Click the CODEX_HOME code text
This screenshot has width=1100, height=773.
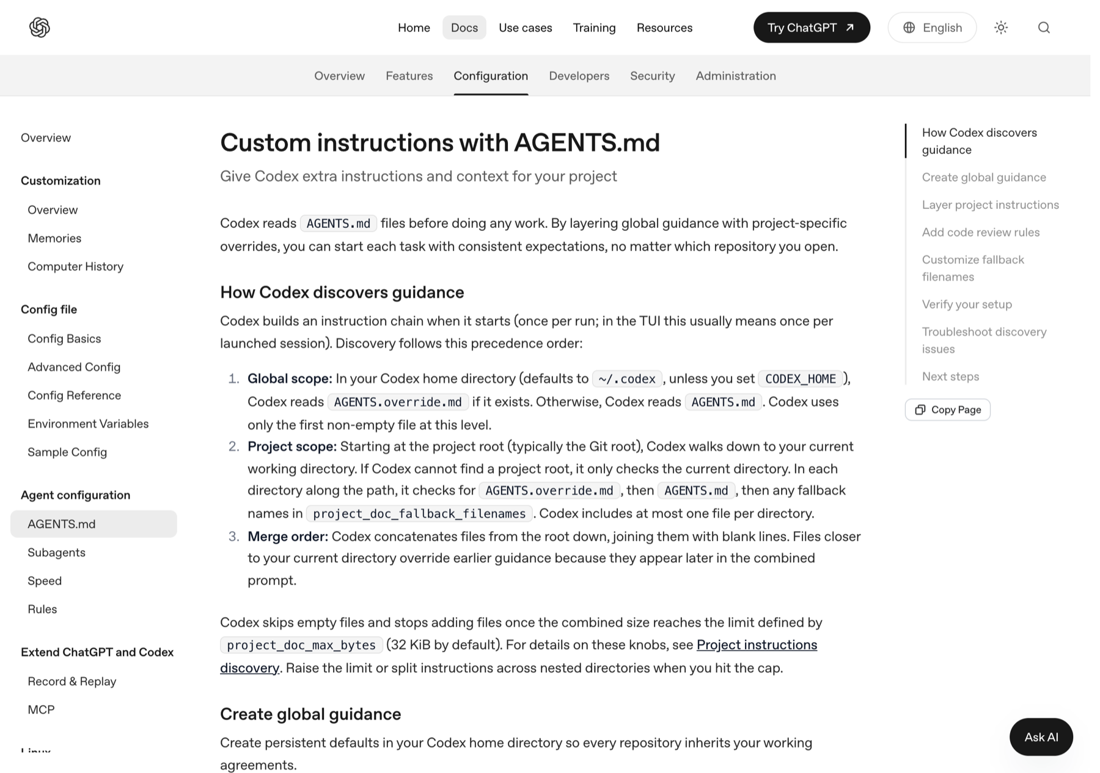click(801, 379)
